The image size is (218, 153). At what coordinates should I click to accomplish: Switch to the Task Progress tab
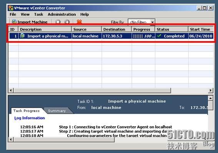tap(27, 111)
